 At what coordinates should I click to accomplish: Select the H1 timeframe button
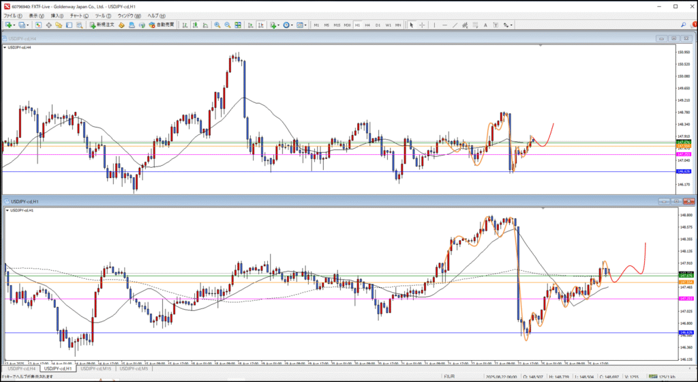(357, 25)
